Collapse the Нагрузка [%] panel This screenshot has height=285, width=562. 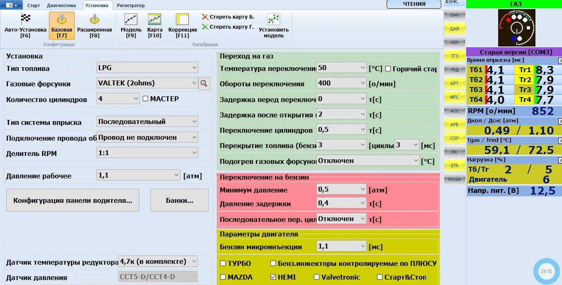click(560, 160)
